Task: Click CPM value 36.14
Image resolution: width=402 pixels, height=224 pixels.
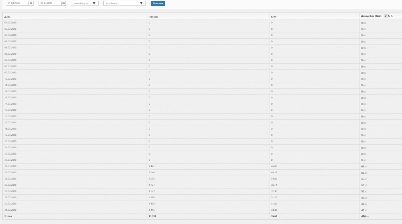Action: (x=274, y=185)
